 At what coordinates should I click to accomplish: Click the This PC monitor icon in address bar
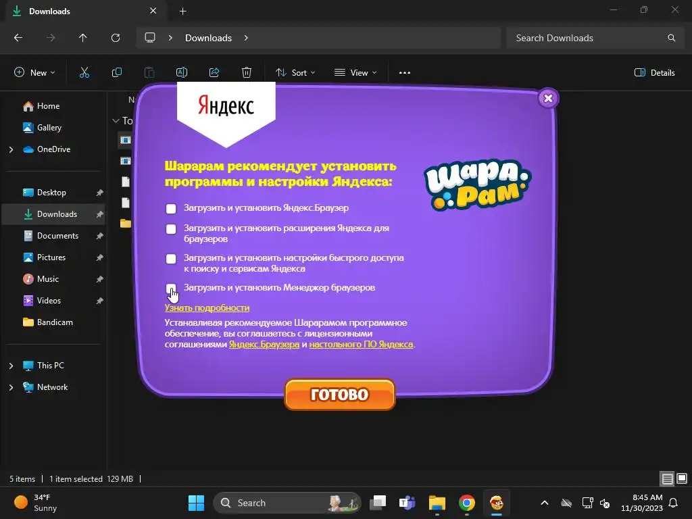pos(150,38)
